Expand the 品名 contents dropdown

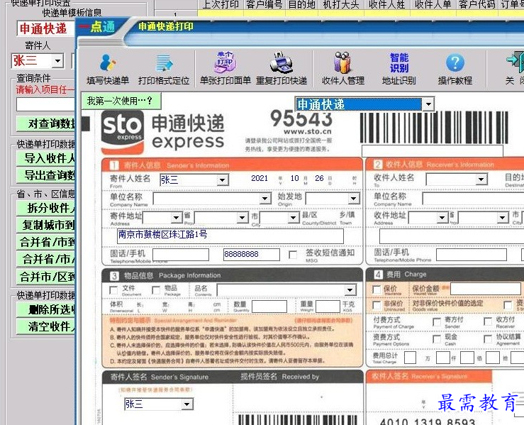click(x=350, y=290)
